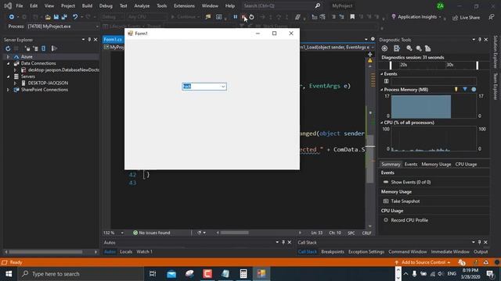Click the Search (Ctrl+Q) box
This screenshot has width=501, height=281.
281,5
